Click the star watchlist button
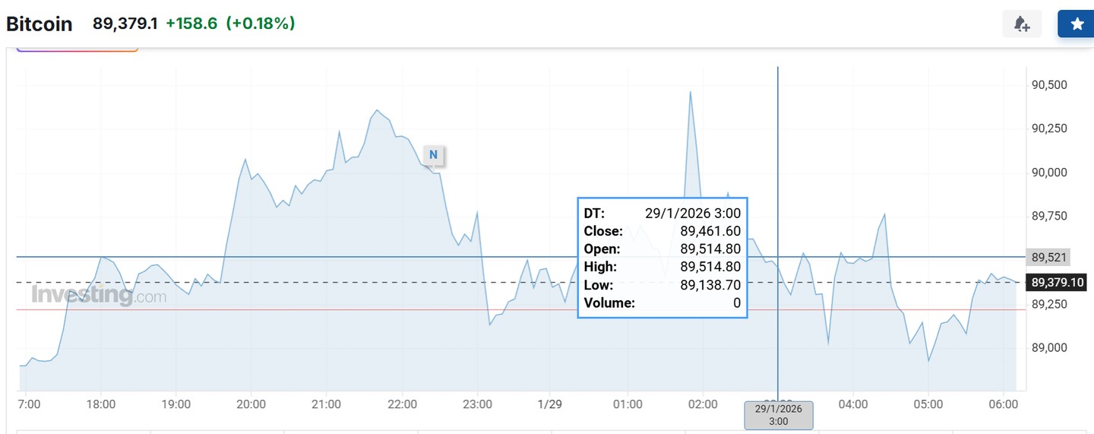The image size is (1094, 434). [x=1076, y=24]
